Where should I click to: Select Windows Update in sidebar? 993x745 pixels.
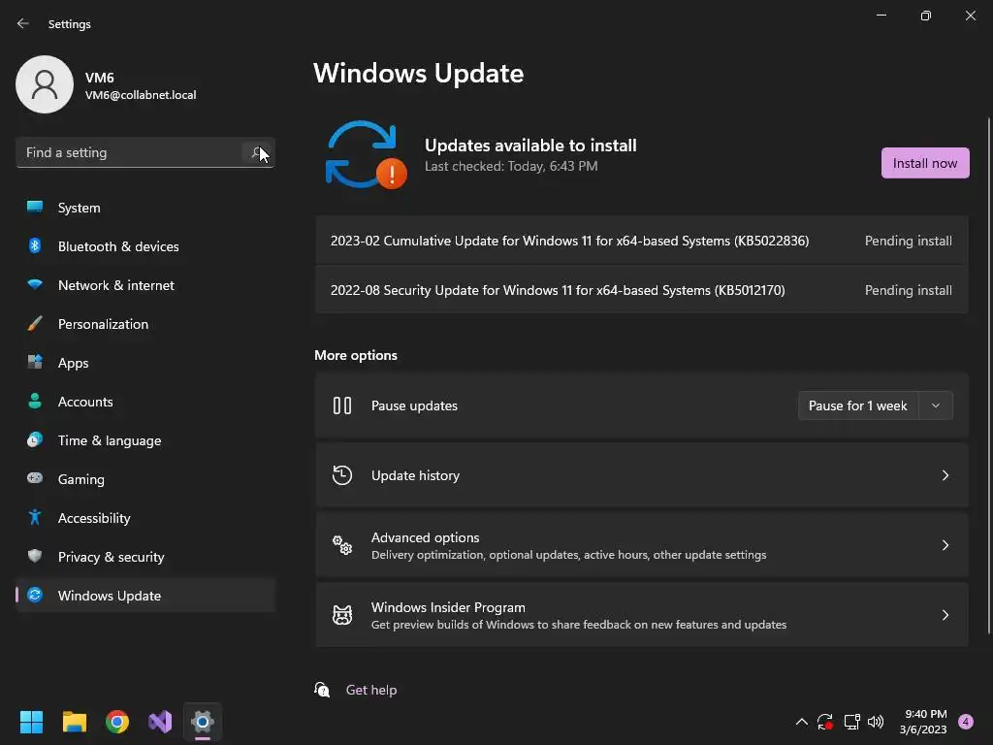tap(145, 596)
